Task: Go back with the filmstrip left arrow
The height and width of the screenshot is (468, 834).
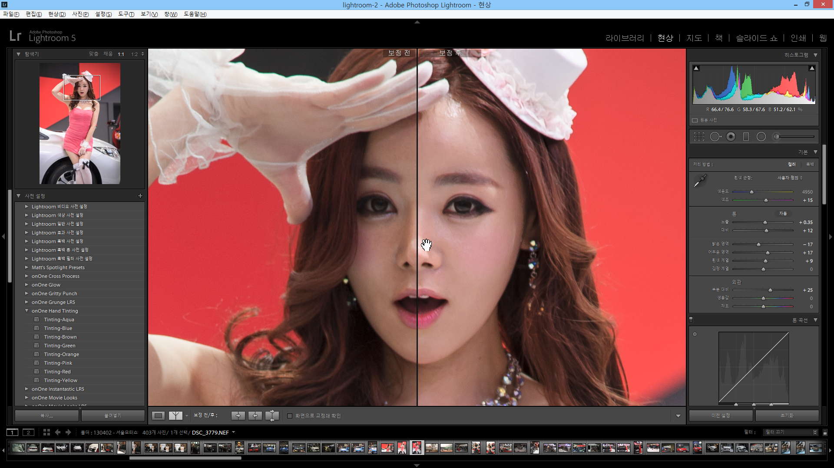Action: [57, 432]
